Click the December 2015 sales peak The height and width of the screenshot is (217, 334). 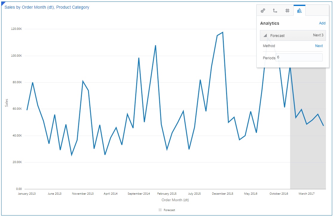click(x=222, y=32)
